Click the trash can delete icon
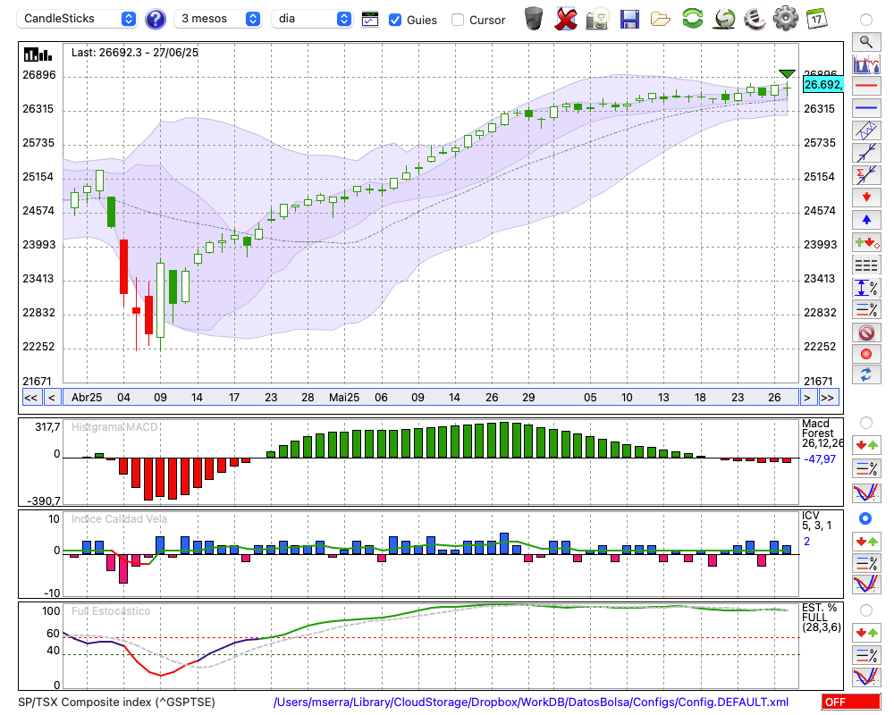This screenshot has height=715, width=894. coord(534,19)
